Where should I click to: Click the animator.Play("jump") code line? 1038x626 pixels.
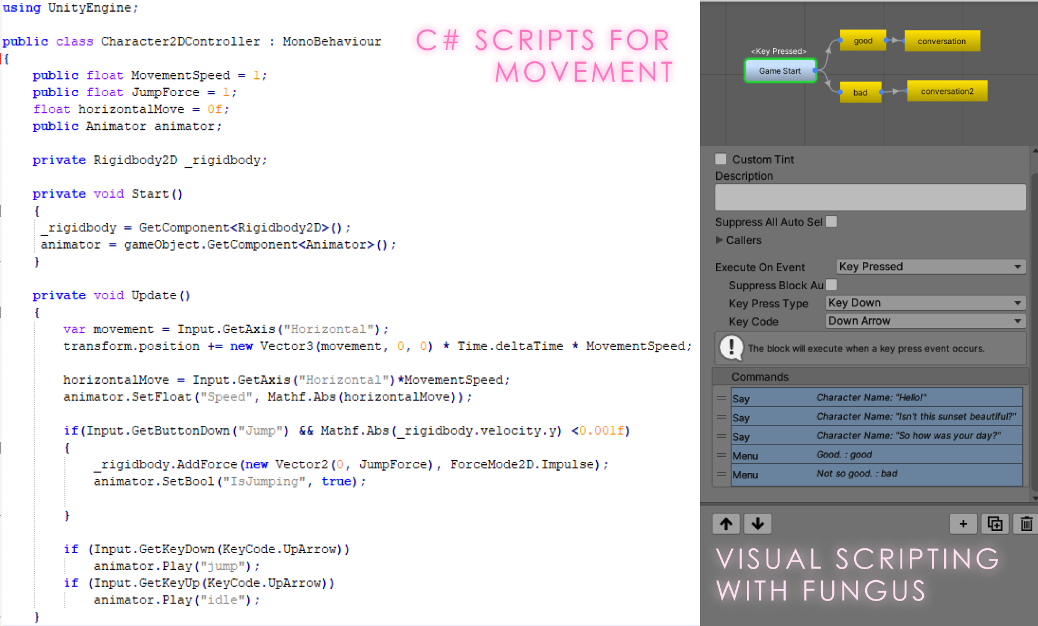177,566
